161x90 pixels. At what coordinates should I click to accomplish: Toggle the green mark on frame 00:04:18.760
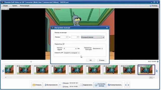[x=87, y=73]
